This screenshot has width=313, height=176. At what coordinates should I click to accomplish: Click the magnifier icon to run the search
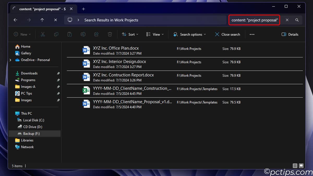click(x=297, y=20)
